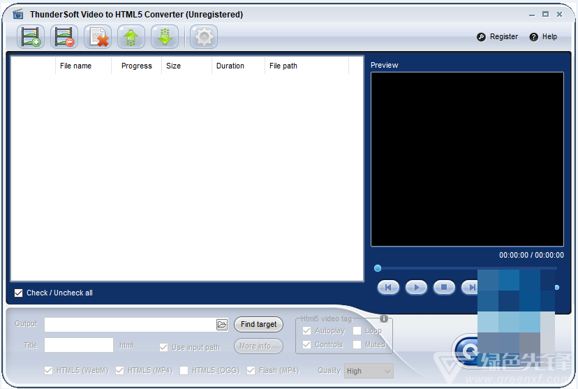578x389 pixels.
Task: Enable the Loop checkbox
Action: pyautogui.click(x=357, y=331)
